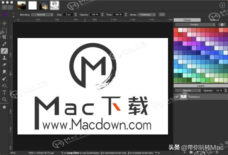Open the star favorites tool
This screenshot has width=228, height=155.
tap(4, 107)
